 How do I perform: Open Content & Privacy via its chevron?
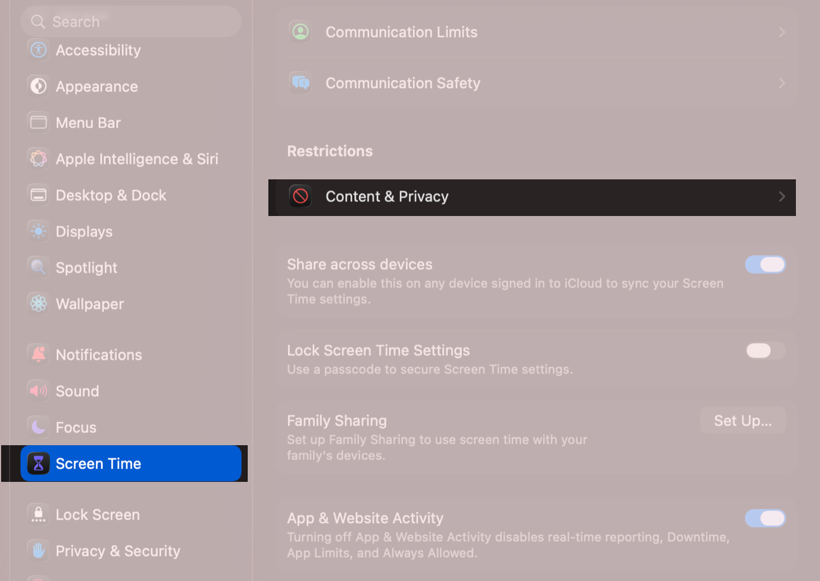click(782, 196)
